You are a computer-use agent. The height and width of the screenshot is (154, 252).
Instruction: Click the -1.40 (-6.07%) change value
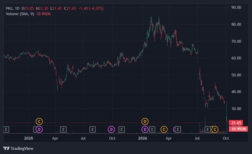tap(91, 8)
